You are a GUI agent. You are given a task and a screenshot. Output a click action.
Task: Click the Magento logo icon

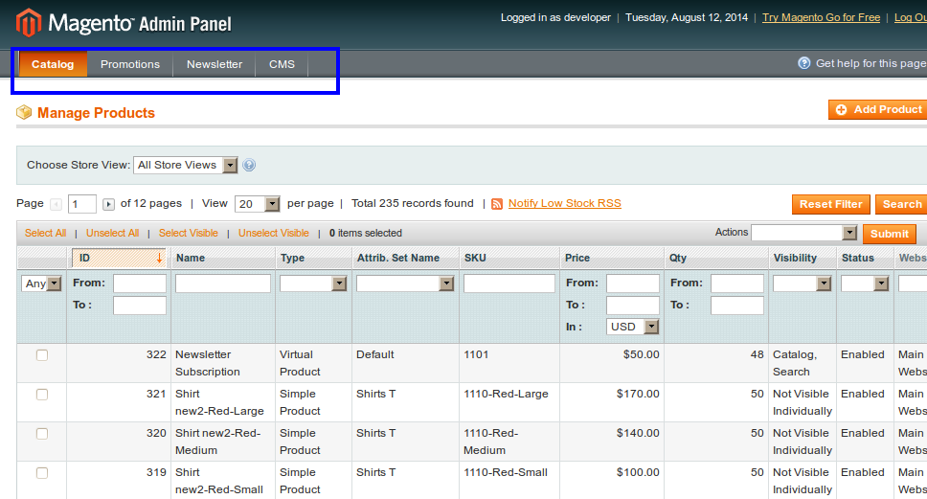[29, 21]
